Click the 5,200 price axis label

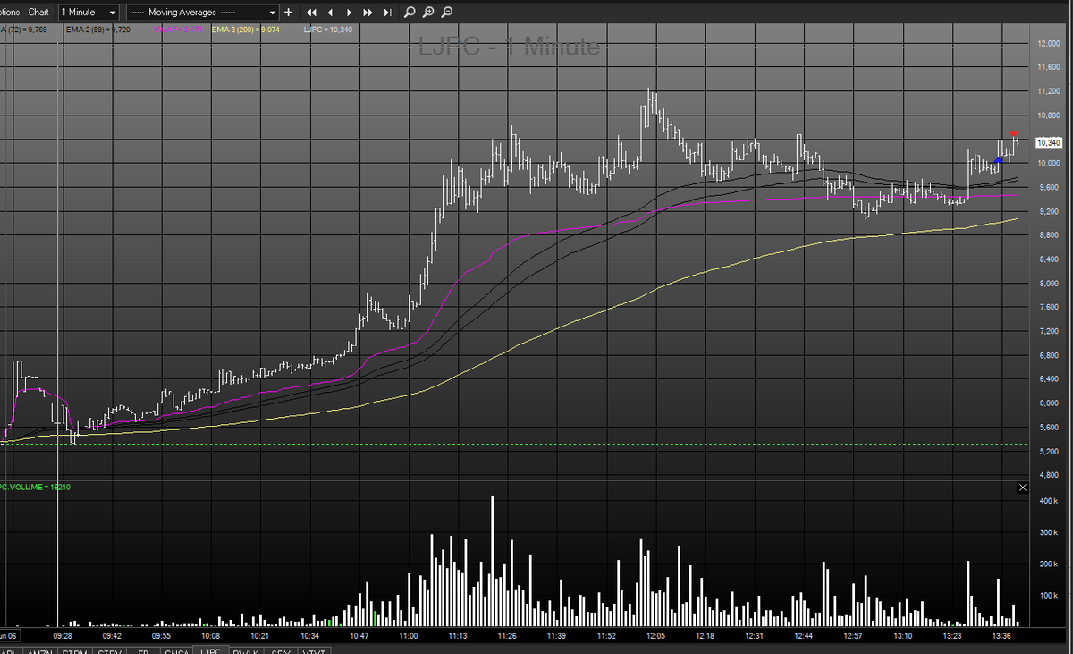[x=1049, y=452]
